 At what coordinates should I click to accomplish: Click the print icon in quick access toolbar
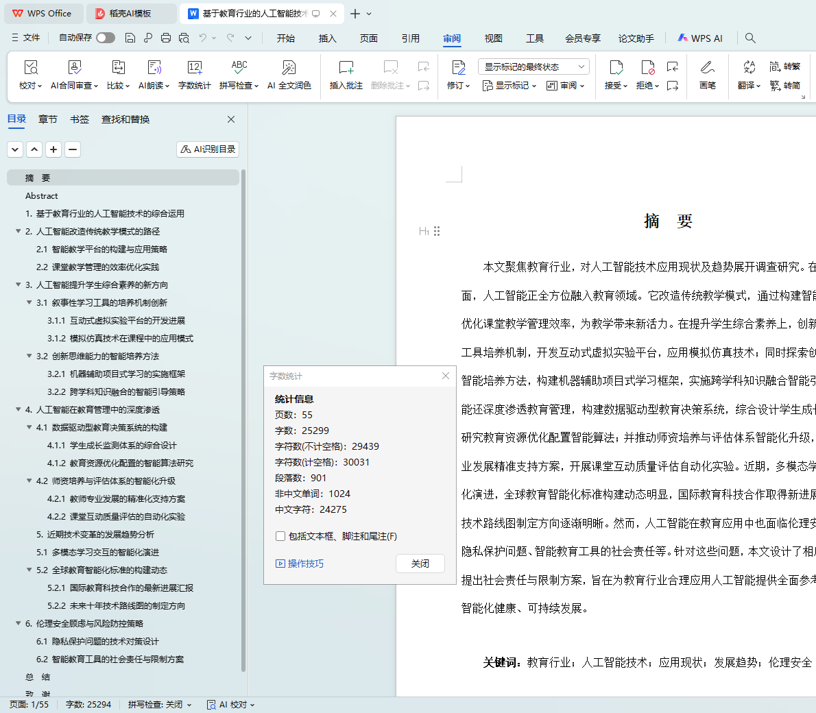tap(166, 38)
